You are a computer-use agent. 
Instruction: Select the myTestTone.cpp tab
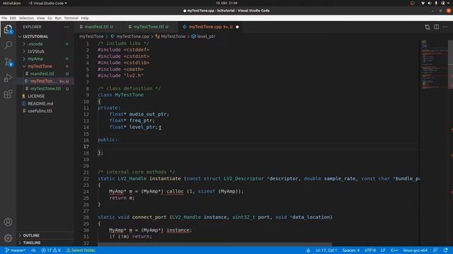coord(211,27)
